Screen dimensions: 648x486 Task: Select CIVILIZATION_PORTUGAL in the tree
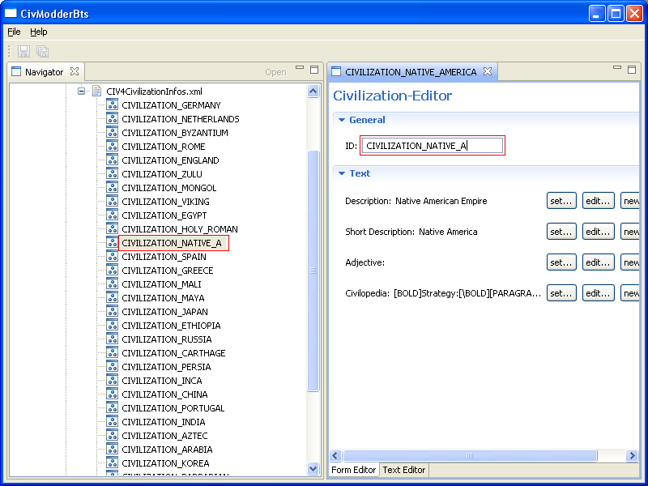173,408
